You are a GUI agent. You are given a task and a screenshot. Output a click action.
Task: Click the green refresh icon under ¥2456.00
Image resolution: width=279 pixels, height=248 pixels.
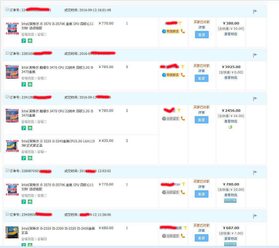(x=230, y=127)
